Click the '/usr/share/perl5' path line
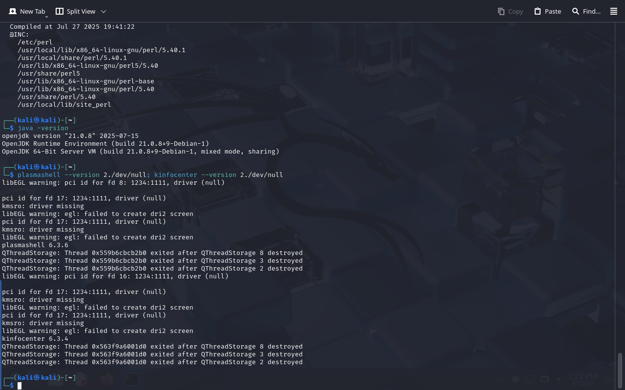The height and width of the screenshot is (390, 625). (49, 74)
